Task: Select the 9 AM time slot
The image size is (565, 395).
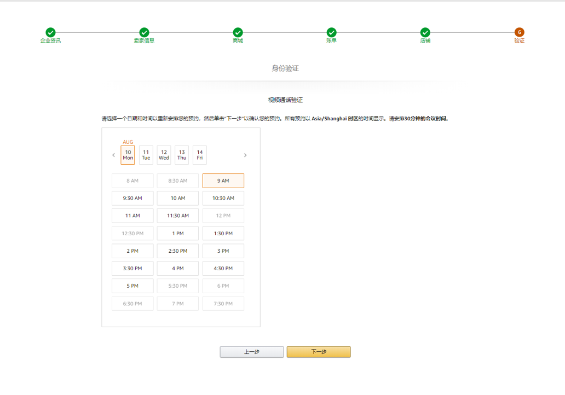Action: tap(223, 181)
